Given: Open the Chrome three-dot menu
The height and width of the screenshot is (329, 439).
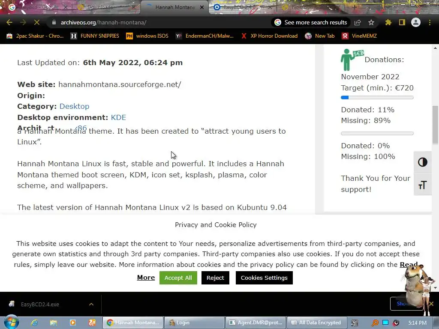Looking at the screenshot, I should tap(430, 22).
